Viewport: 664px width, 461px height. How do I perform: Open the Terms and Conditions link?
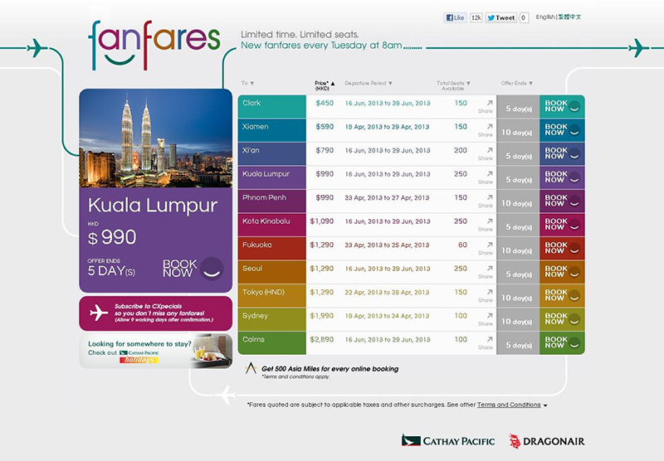[x=509, y=405]
